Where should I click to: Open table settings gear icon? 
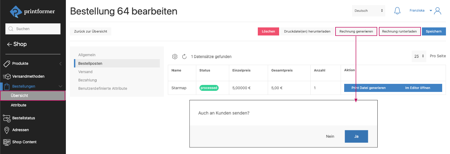coord(175,56)
